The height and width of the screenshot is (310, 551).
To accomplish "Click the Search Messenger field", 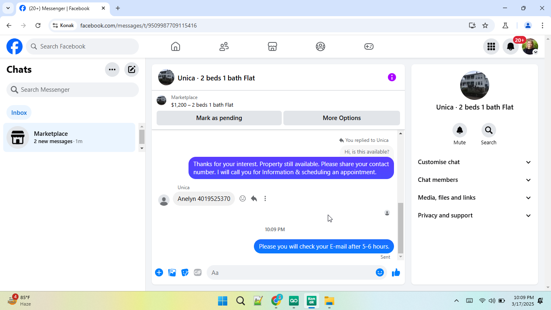I will coord(73,90).
